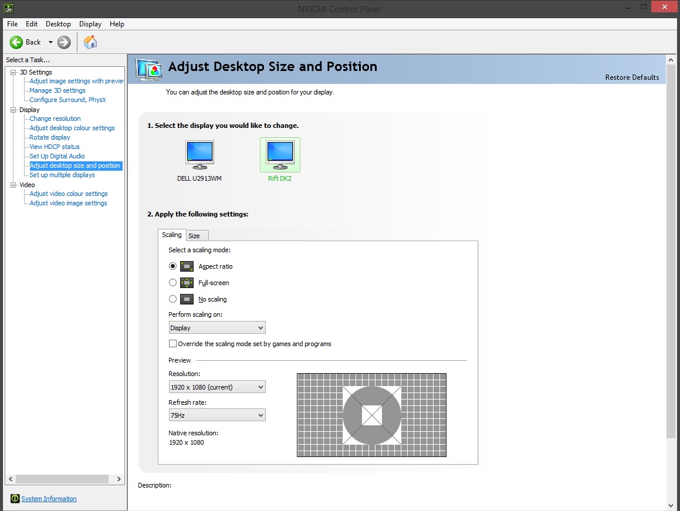Open the Refresh rate dropdown

[217, 415]
